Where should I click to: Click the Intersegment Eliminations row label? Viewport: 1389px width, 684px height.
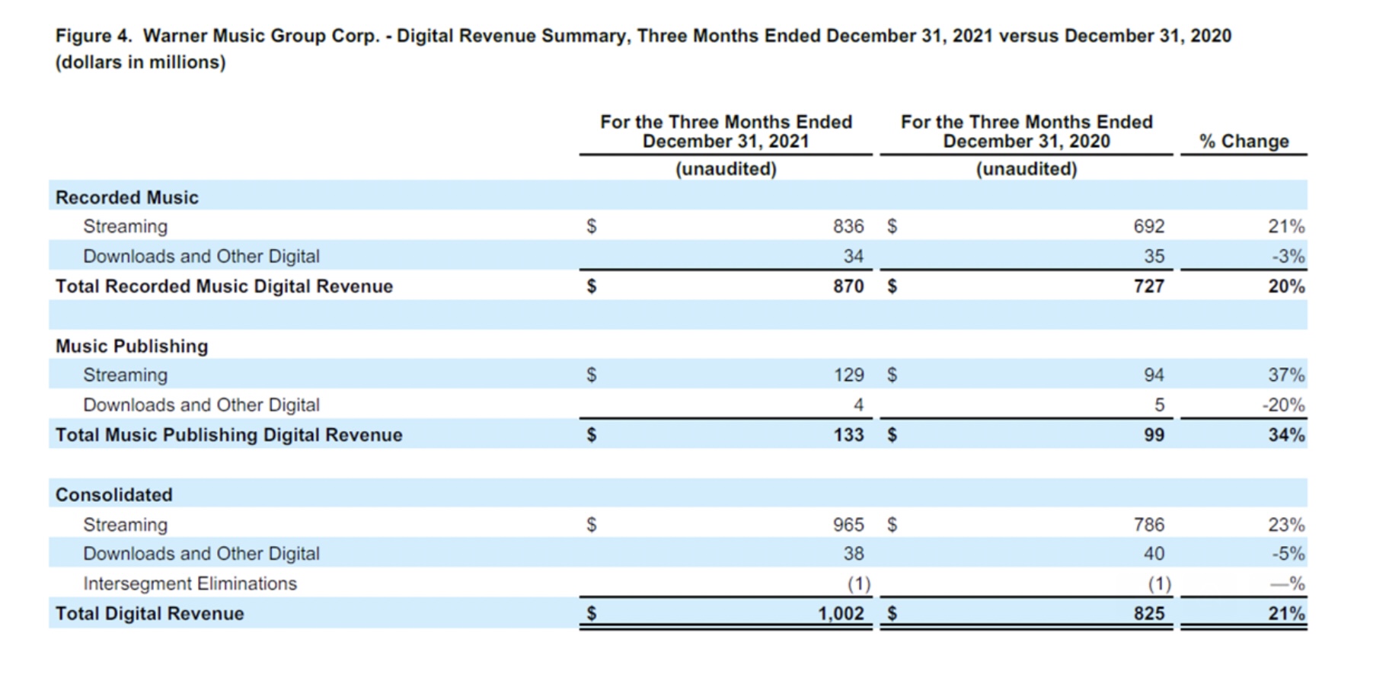click(190, 583)
